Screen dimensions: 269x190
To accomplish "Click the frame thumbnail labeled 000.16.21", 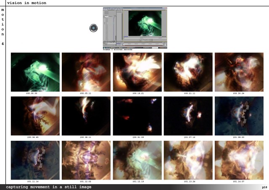I will click(137, 72).
